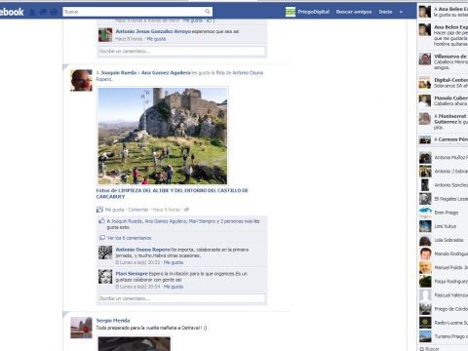
Task: Like Mari Siempre's comment
Action: [x=174, y=287]
